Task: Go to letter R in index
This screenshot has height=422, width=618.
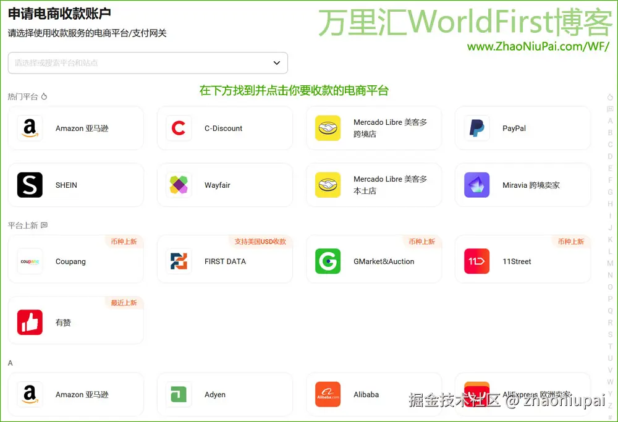Action: [x=610, y=323]
